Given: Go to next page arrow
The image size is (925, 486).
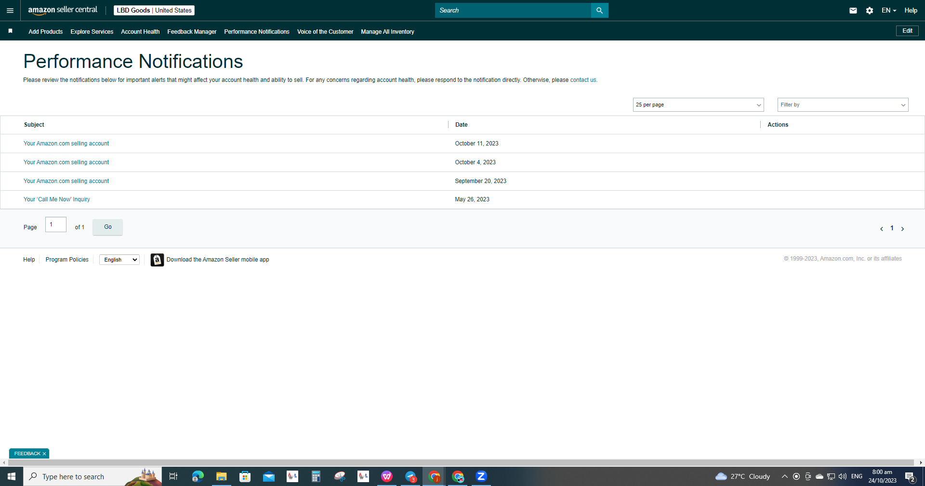Looking at the screenshot, I should click(902, 229).
